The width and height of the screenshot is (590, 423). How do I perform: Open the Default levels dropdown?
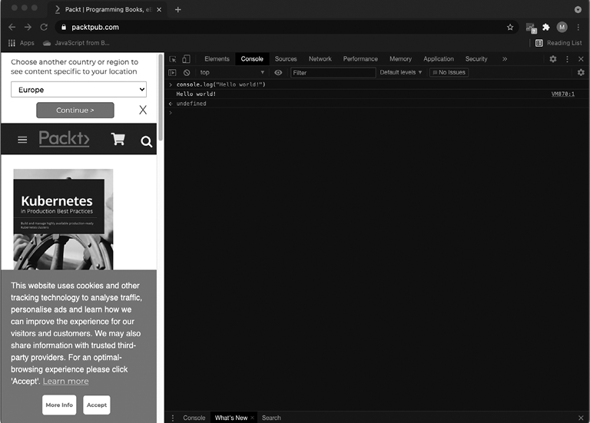pyautogui.click(x=401, y=72)
